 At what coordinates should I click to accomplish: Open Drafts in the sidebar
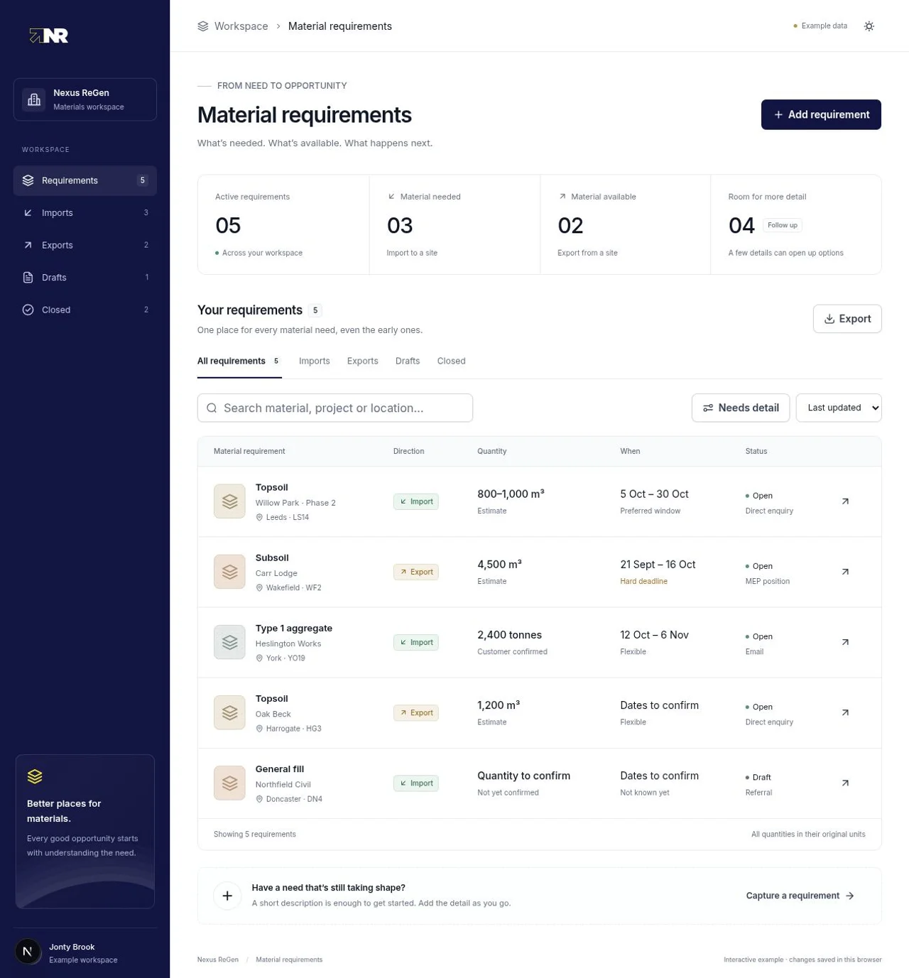[85, 278]
